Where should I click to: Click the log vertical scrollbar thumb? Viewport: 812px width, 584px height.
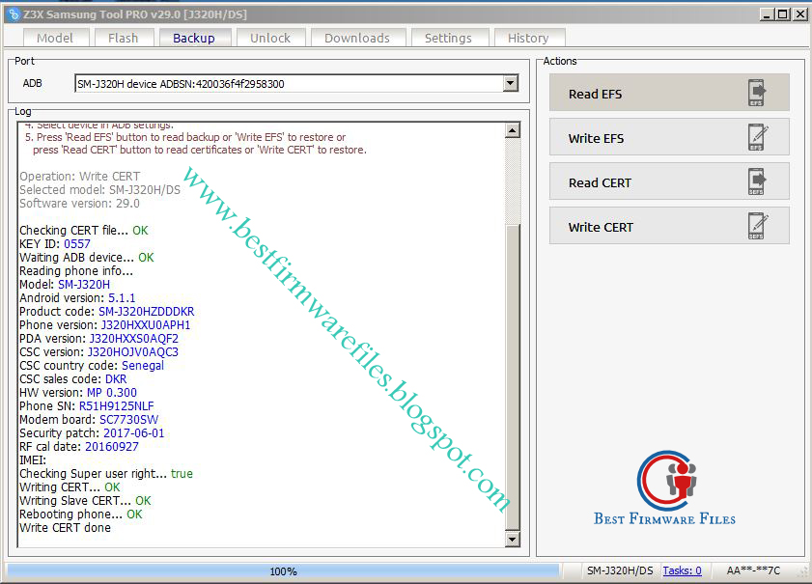point(512,376)
